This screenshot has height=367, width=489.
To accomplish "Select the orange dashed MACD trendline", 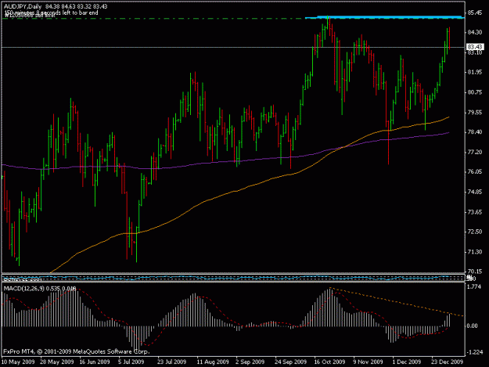I will (x=396, y=301).
